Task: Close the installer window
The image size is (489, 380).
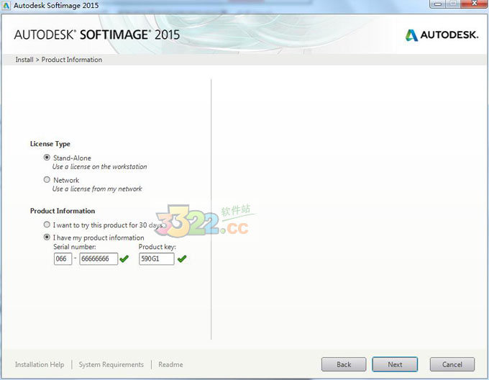Action: point(475,4)
